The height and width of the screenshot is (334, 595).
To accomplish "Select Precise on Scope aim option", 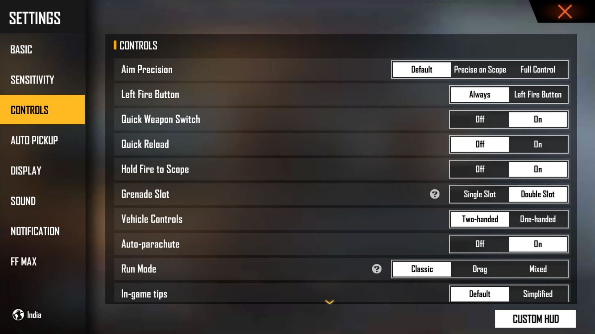I will 480,69.
